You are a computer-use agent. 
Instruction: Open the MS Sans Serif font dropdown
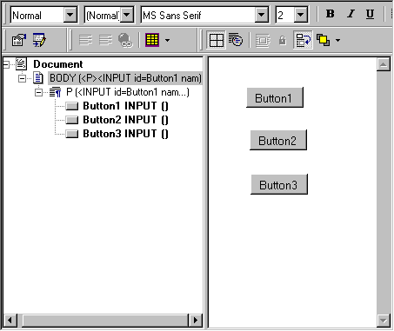tap(262, 15)
